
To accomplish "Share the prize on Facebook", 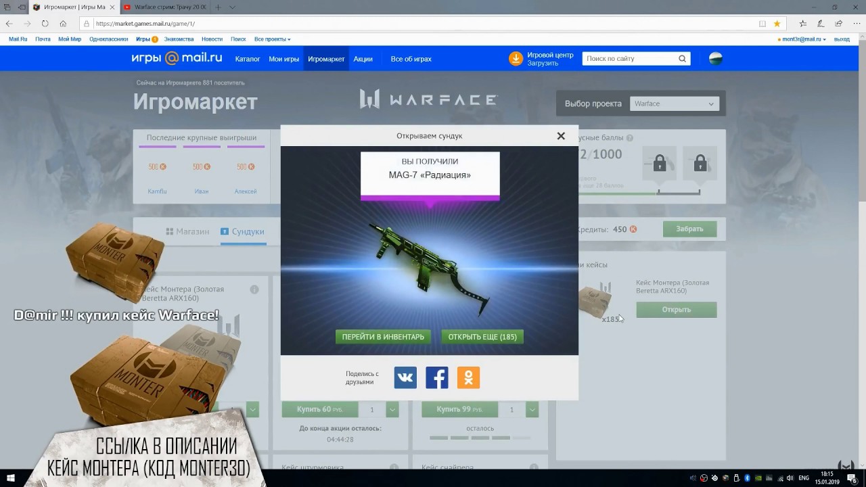I will [437, 377].
